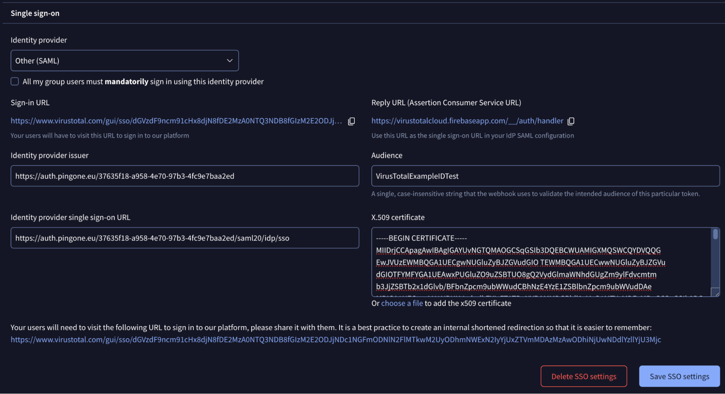Click the best-practice paragraph about sharing the URL
Screen dimensions: 725x394
point(331,328)
